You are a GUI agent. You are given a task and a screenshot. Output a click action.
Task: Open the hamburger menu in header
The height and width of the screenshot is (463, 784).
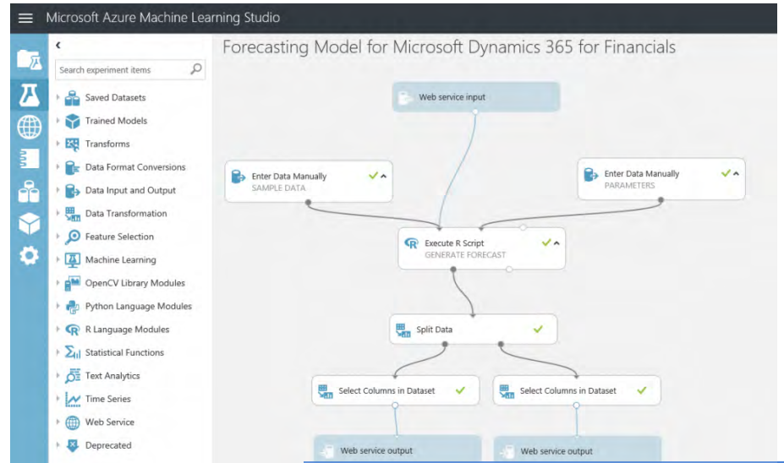point(25,18)
